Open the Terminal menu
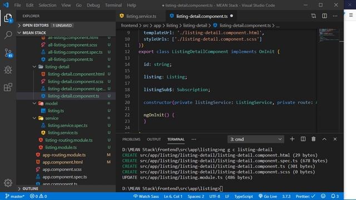 click(113, 5)
